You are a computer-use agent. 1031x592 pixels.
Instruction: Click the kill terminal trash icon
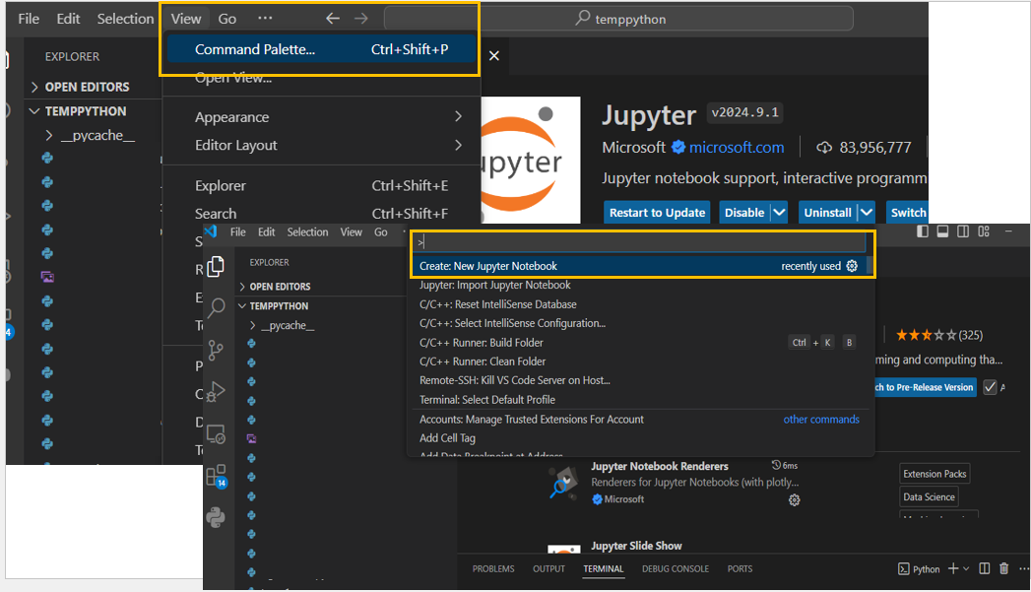point(1004,569)
